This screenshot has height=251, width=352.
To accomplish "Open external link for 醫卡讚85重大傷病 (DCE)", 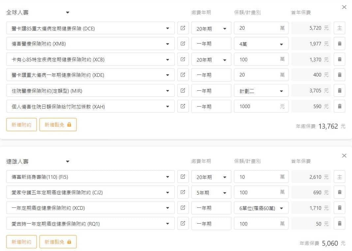I will tap(183, 28).
